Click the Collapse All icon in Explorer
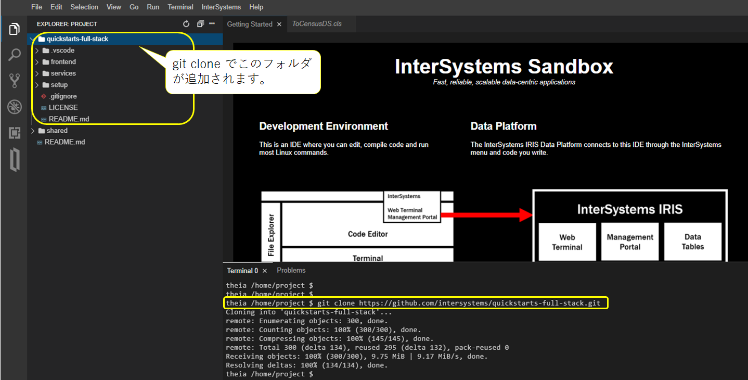 [x=200, y=24]
